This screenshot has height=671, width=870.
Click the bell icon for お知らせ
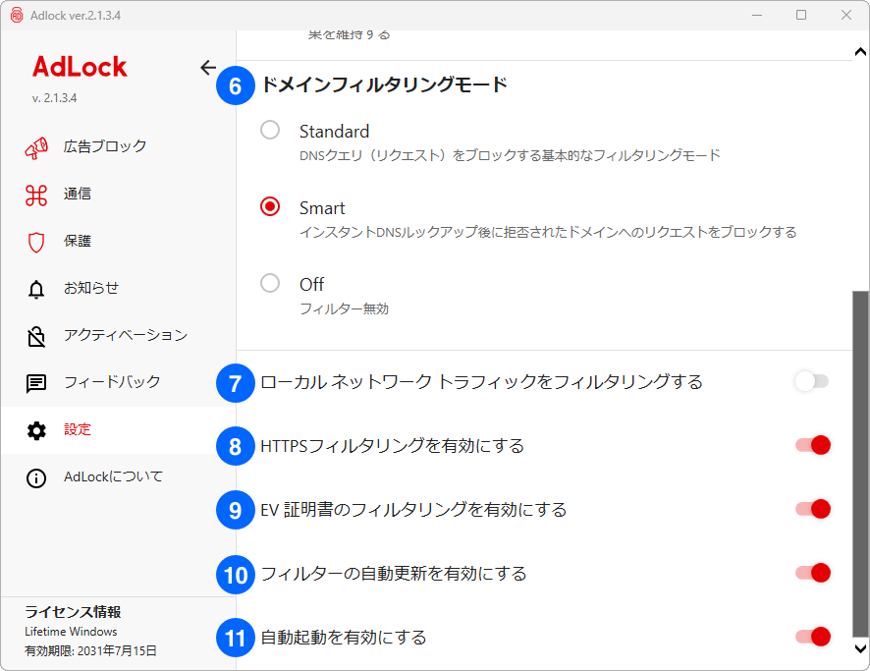click(36, 289)
